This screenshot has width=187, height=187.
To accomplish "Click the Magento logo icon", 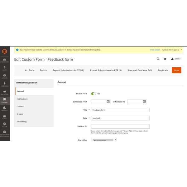I will pyautogui.click(x=5, y=51).
